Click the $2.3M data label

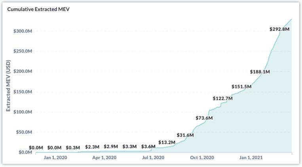[92, 147]
